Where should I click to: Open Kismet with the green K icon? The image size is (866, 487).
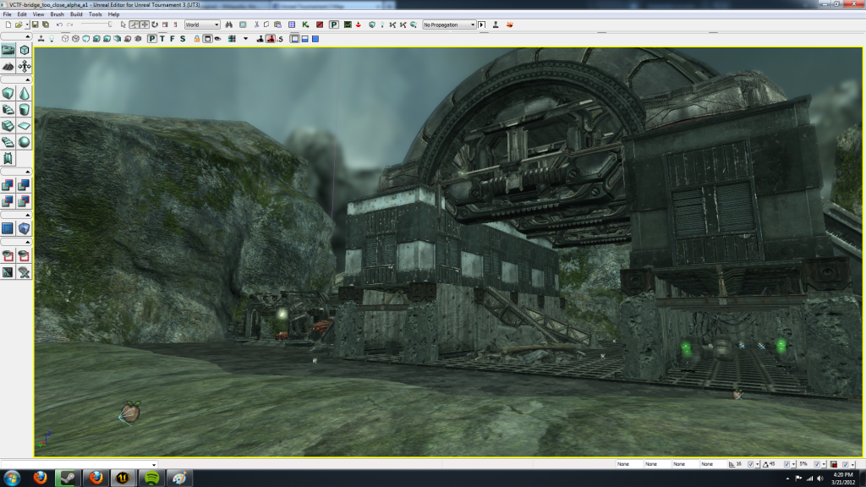coord(305,25)
